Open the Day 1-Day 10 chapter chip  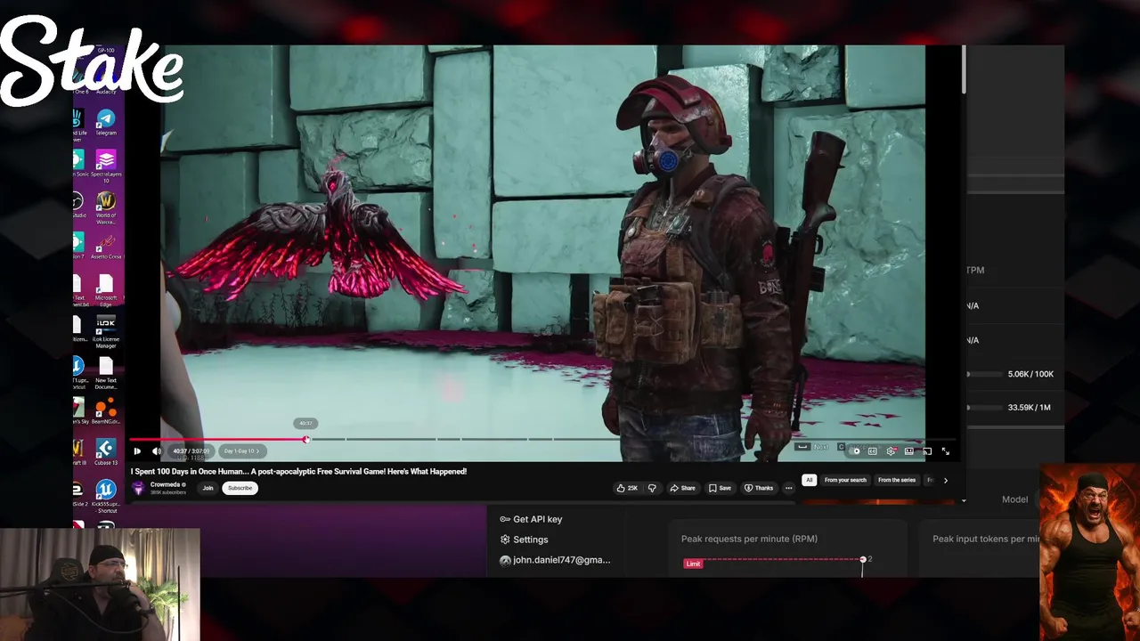coord(241,451)
